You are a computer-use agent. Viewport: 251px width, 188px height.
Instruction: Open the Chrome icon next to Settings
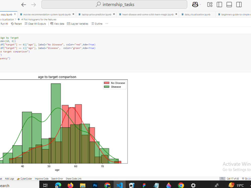[x=181, y=185]
